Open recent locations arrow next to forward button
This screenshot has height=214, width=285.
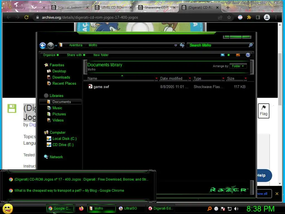[x=56, y=45]
